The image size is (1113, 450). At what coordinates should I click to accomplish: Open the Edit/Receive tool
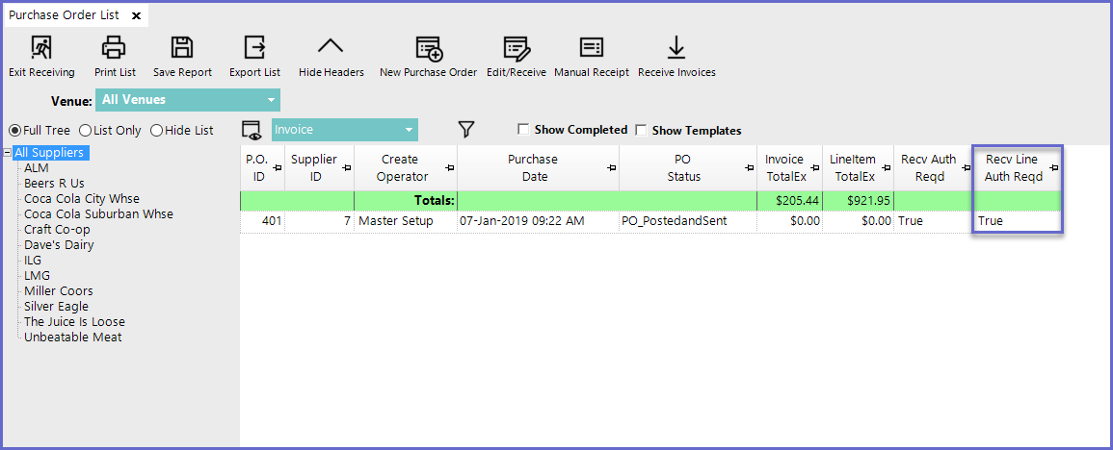click(516, 48)
